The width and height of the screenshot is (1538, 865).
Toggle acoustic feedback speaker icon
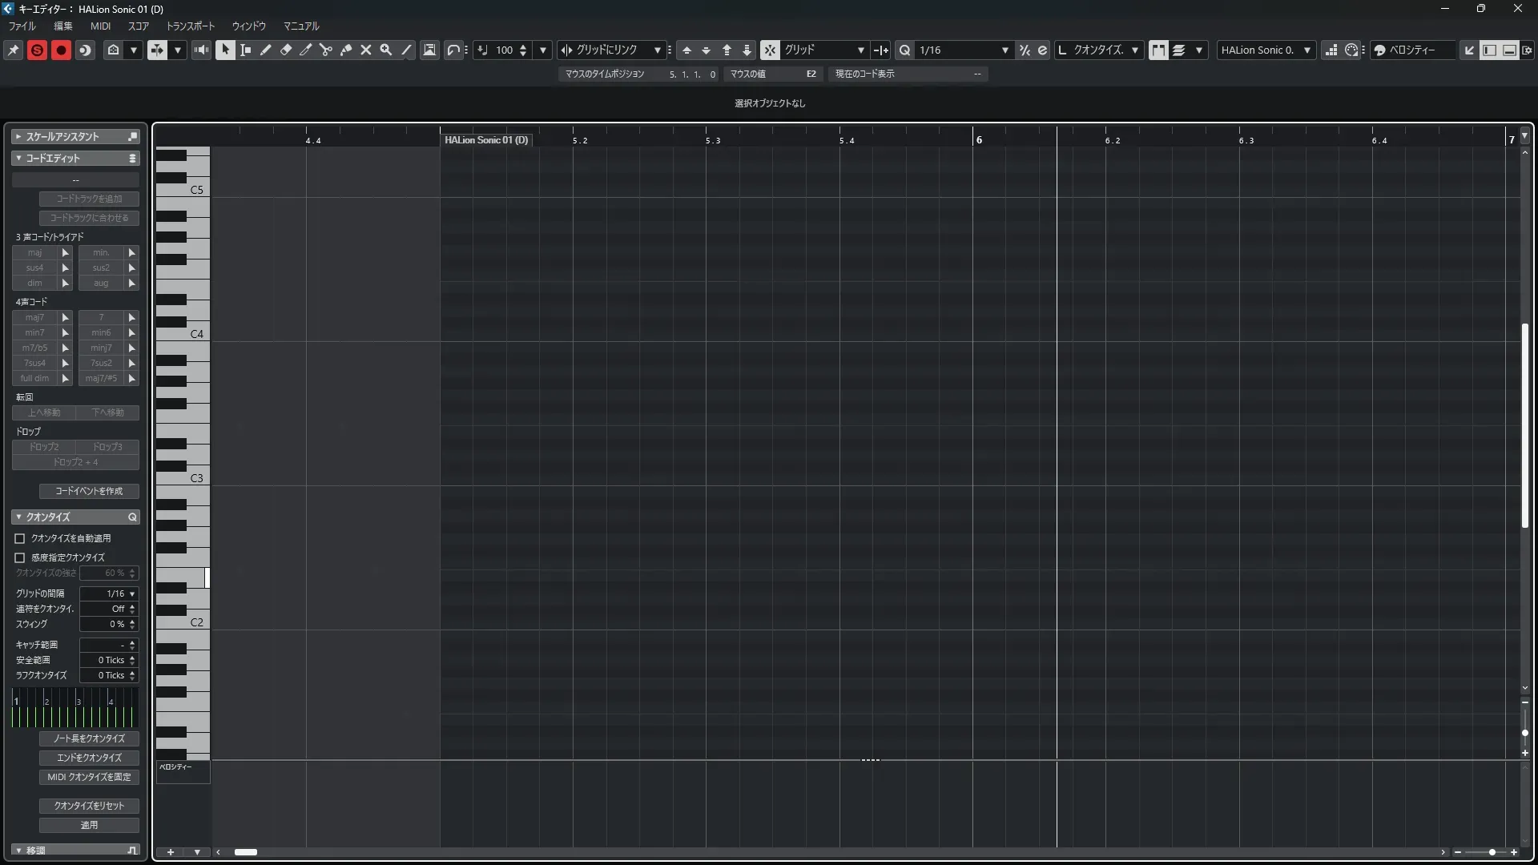coord(201,50)
